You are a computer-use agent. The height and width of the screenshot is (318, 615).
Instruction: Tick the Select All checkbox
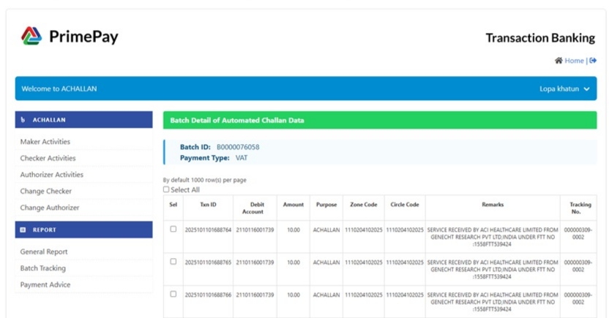pos(166,189)
